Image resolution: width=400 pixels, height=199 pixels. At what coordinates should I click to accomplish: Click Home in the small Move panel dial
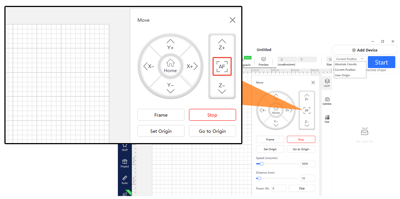(x=276, y=110)
